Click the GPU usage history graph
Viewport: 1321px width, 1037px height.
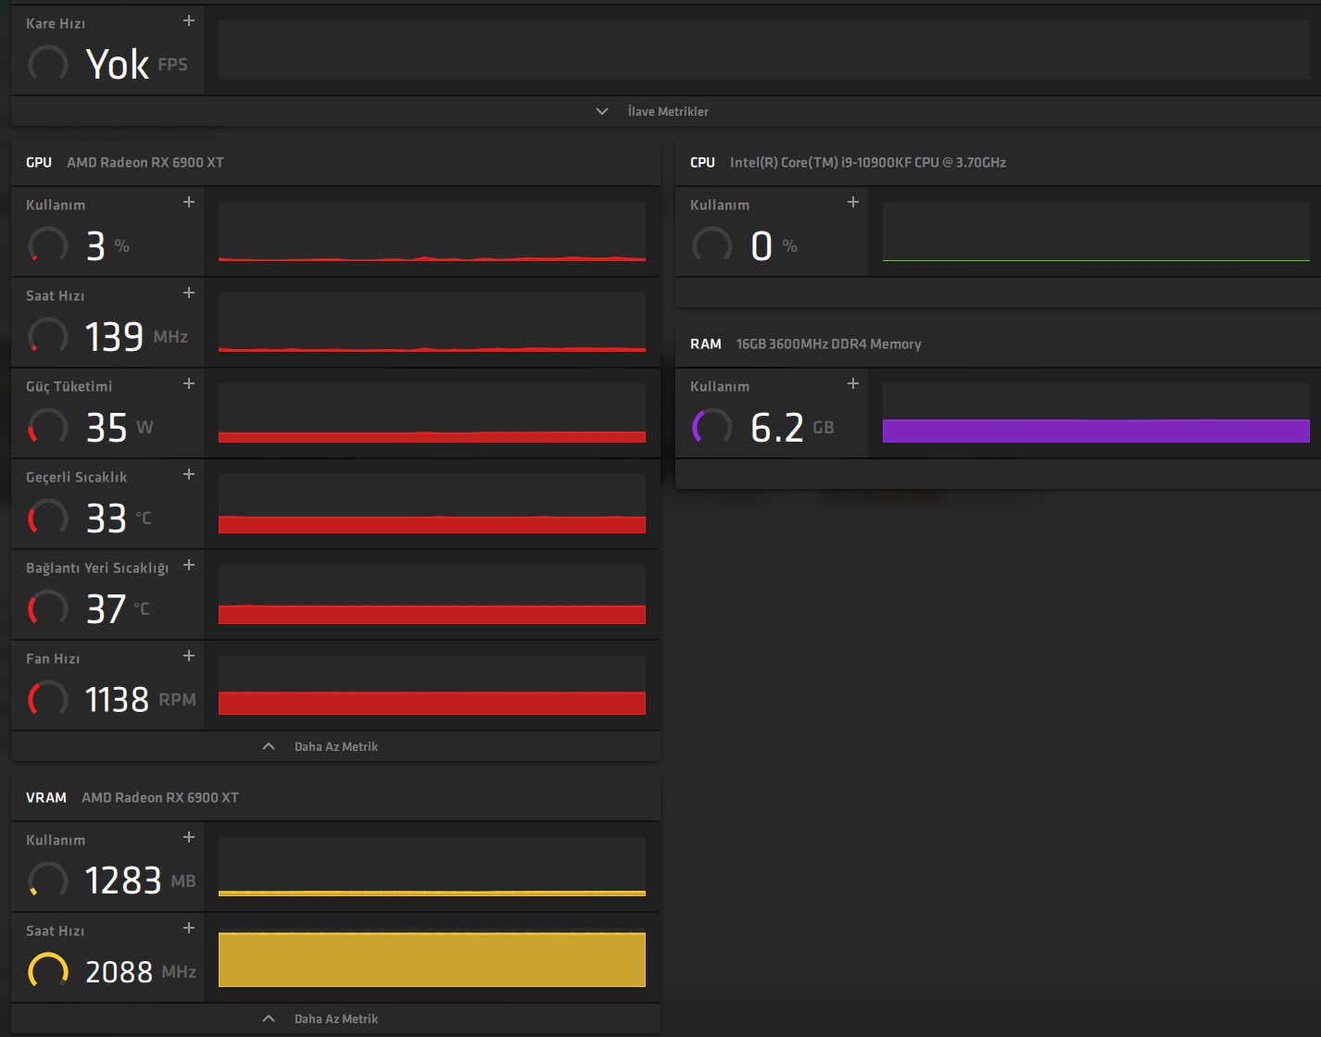click(432, 231)
